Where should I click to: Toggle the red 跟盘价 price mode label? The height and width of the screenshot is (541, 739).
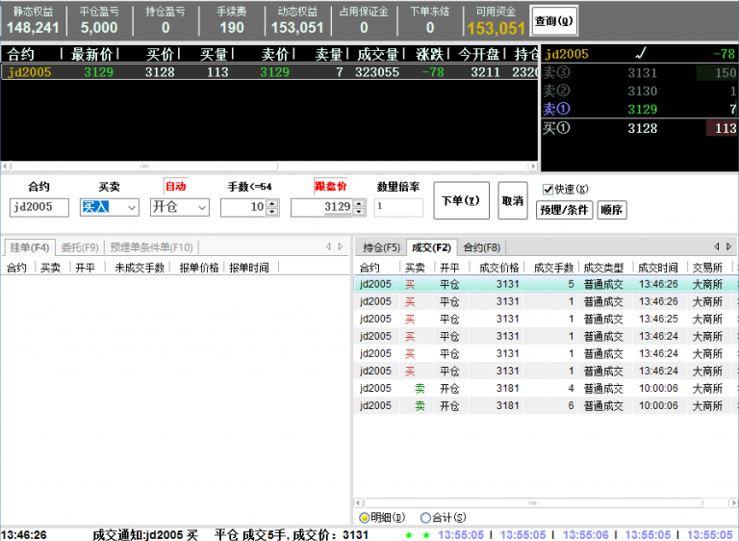click(x=330, y=187)
